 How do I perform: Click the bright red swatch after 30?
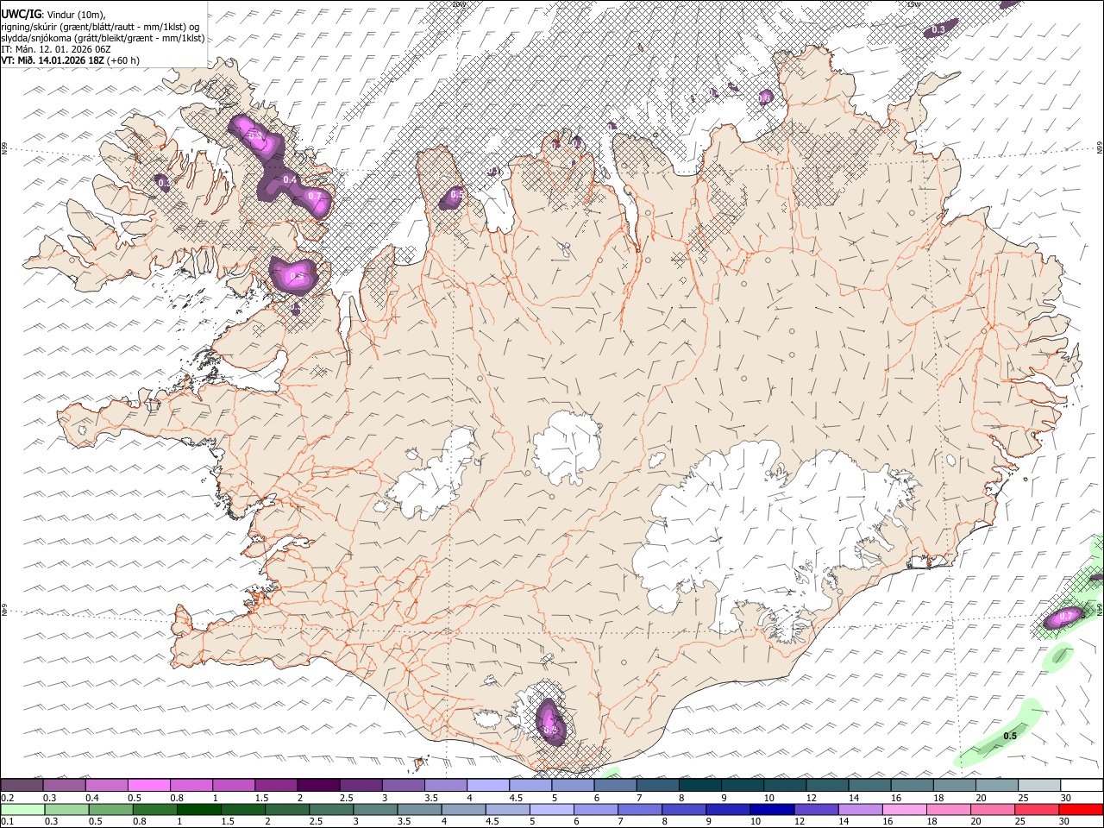point(1080,810)
